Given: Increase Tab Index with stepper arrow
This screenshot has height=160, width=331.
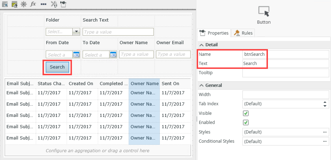Looking at the screenshot, I should coord(325,102).
